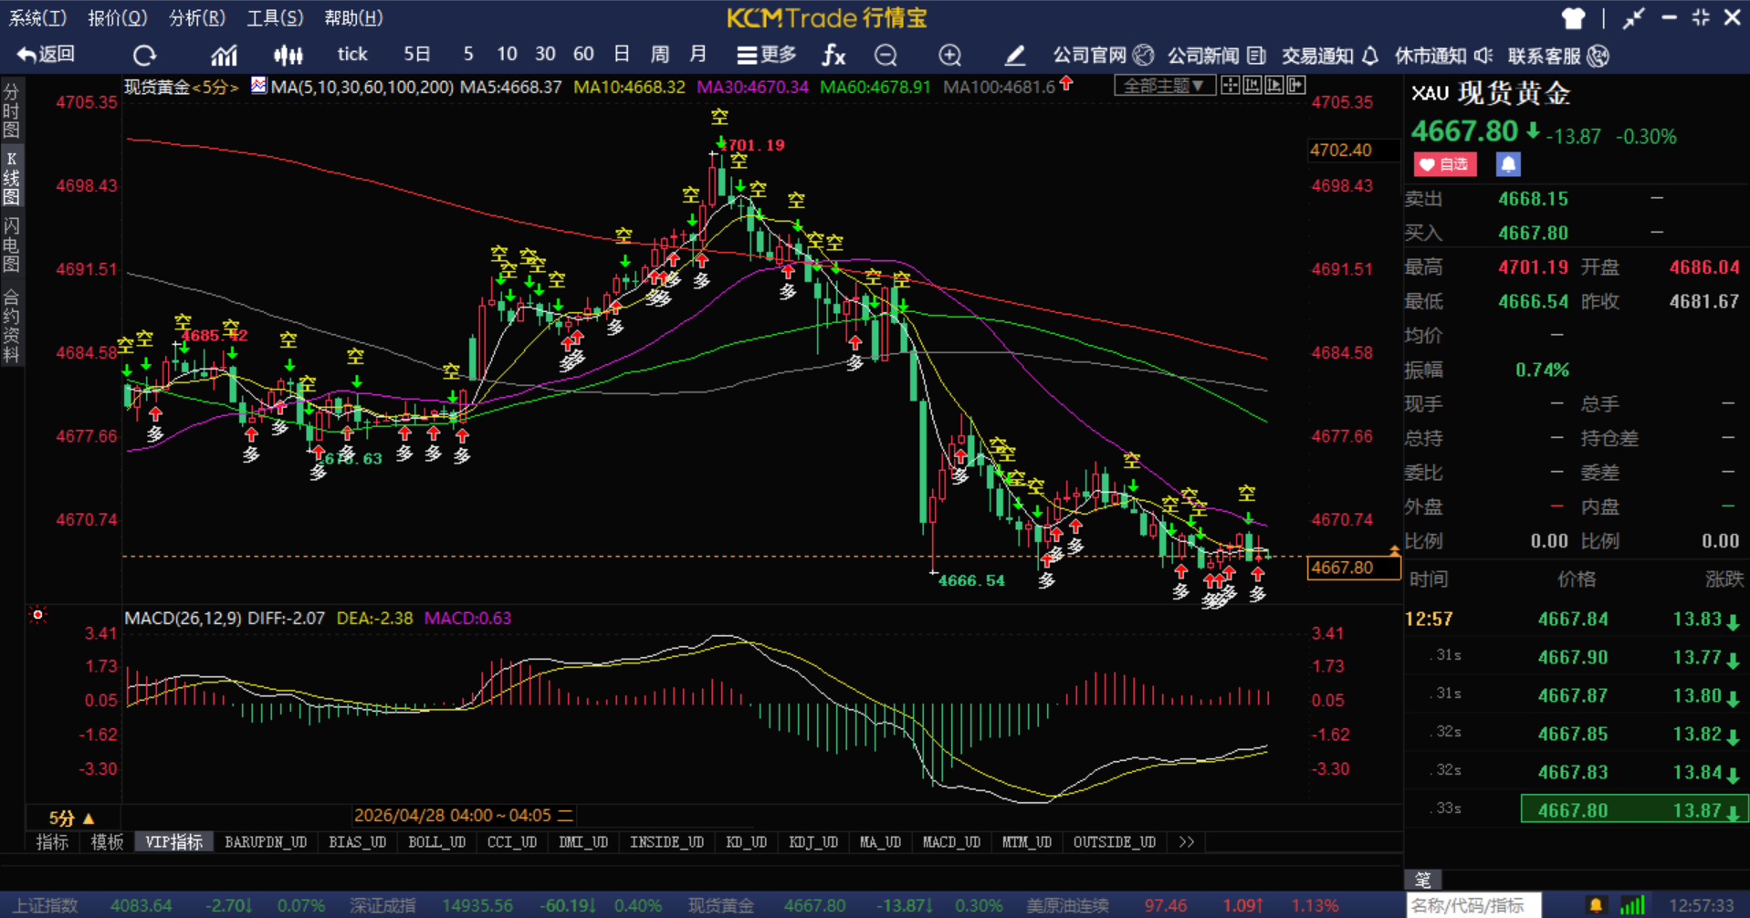Open the 分时图 side tab
1750x918 pixels.
(11, 110)
